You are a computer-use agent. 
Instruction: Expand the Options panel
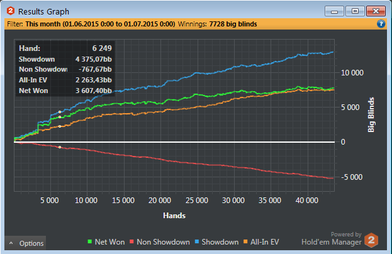26,243
